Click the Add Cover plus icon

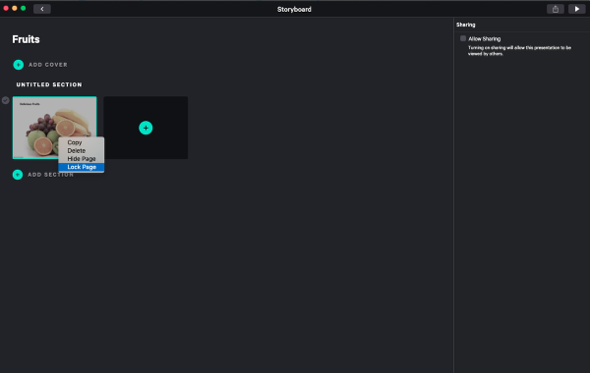point(18,65)
